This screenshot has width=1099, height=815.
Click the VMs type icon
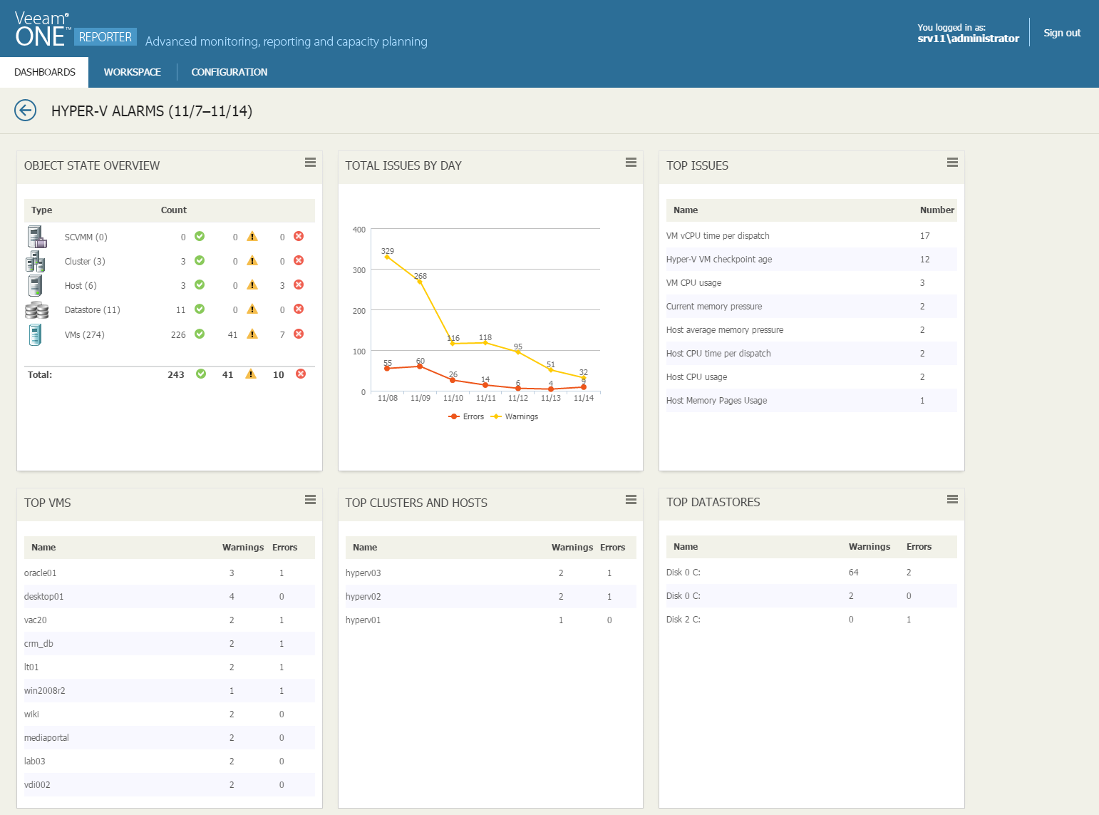point(35,334)
